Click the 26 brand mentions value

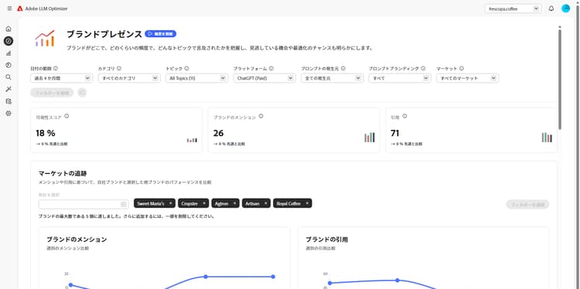point(218,133)
